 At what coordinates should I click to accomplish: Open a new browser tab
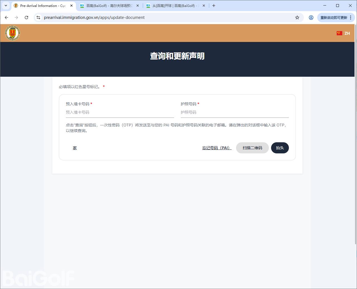point(214,6)
